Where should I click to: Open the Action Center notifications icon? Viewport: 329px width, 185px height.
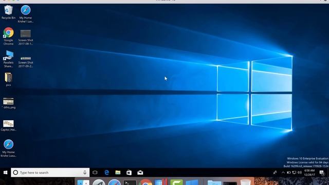(x=322, y=173)
